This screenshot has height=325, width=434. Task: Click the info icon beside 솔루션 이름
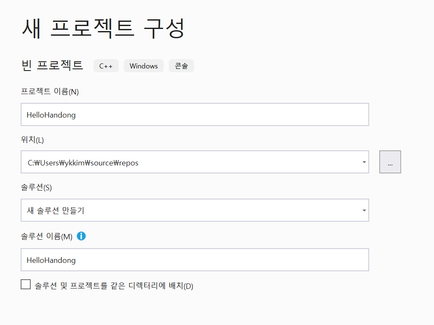(81, 236)
